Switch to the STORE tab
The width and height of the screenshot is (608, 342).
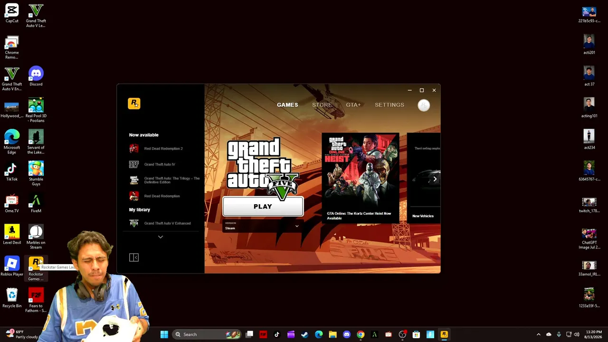coord(322,105)
